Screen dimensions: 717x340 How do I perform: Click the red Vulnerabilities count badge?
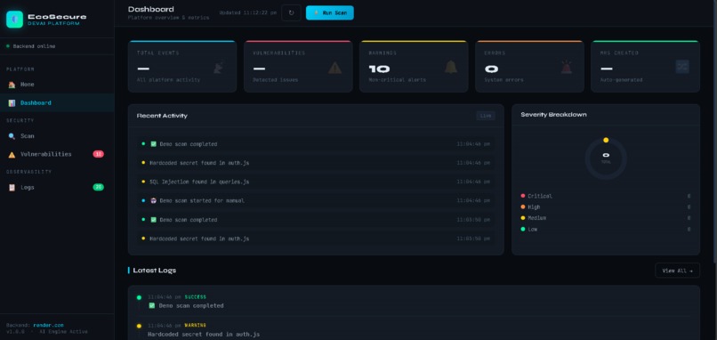click(x=99, y=154)
